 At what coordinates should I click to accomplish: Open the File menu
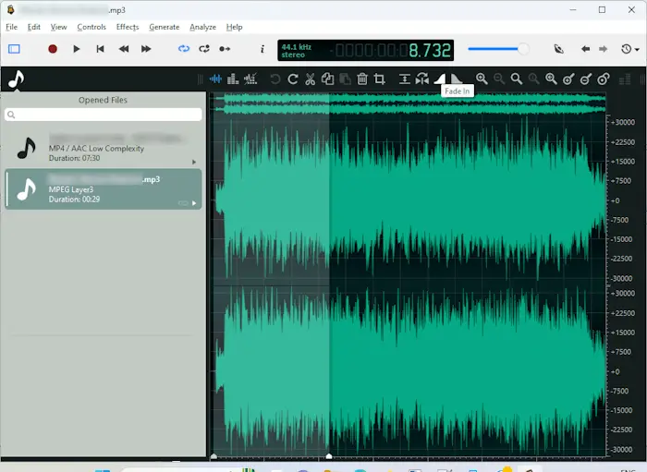[x=11, y=27]
